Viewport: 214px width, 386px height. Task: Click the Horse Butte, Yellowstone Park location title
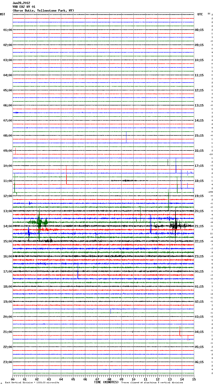coord(43,11)
